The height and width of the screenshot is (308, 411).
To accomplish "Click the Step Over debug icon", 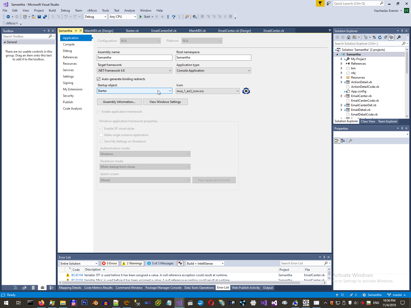I will (174, 17).
